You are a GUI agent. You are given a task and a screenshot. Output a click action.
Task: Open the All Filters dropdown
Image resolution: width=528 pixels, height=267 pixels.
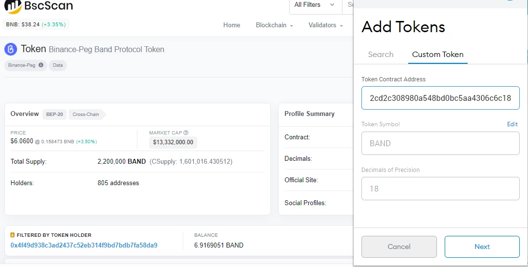point(316,5)
